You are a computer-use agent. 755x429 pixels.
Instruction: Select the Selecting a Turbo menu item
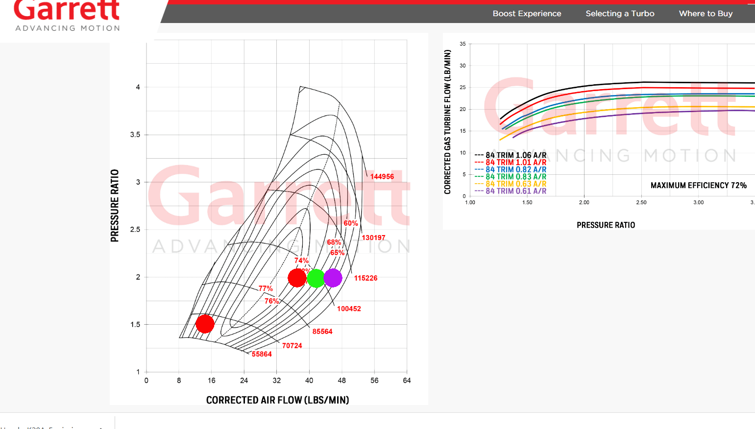click(x=620, y=13)
